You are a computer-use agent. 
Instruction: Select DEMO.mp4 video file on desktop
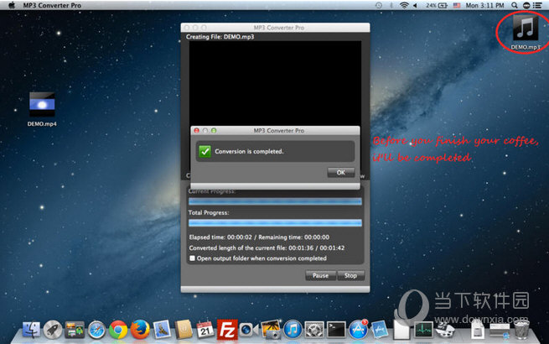tap(42, 109)
